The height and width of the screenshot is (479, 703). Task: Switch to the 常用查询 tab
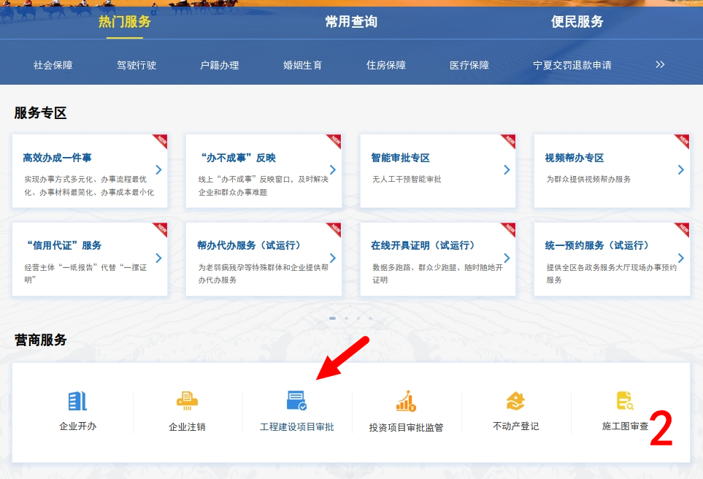[x=351, y=22]
